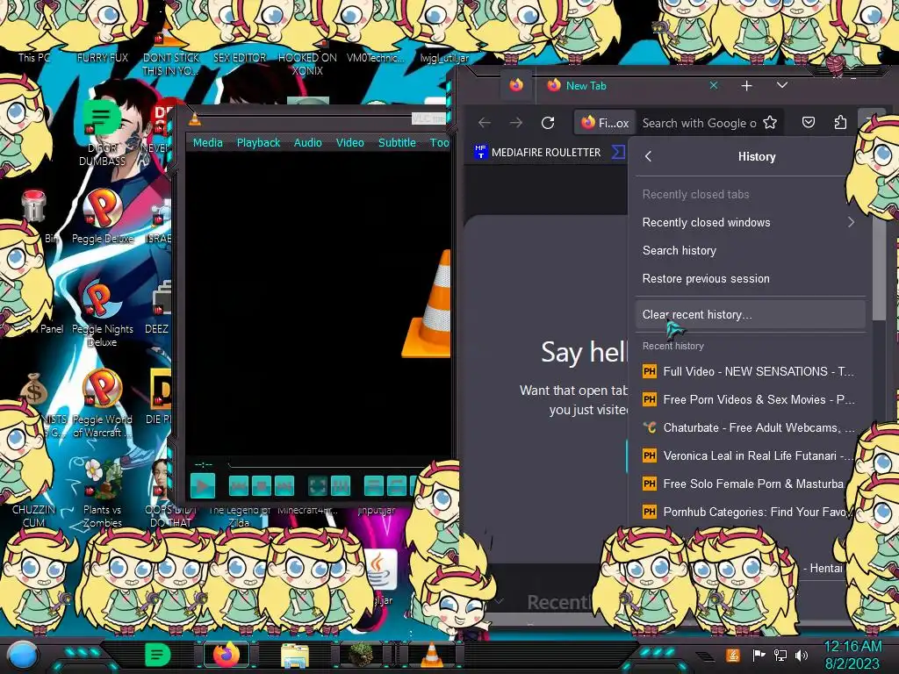Close the New Tab tab
The image size is (899, 674).
tap(714, 85)
